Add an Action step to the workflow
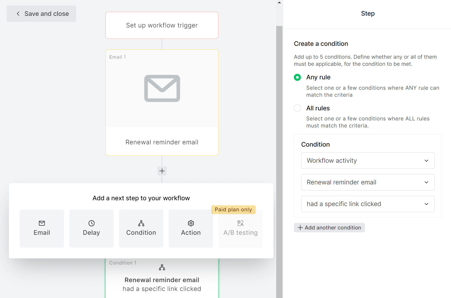The image size is (451, 298). [x=191, y=228]
